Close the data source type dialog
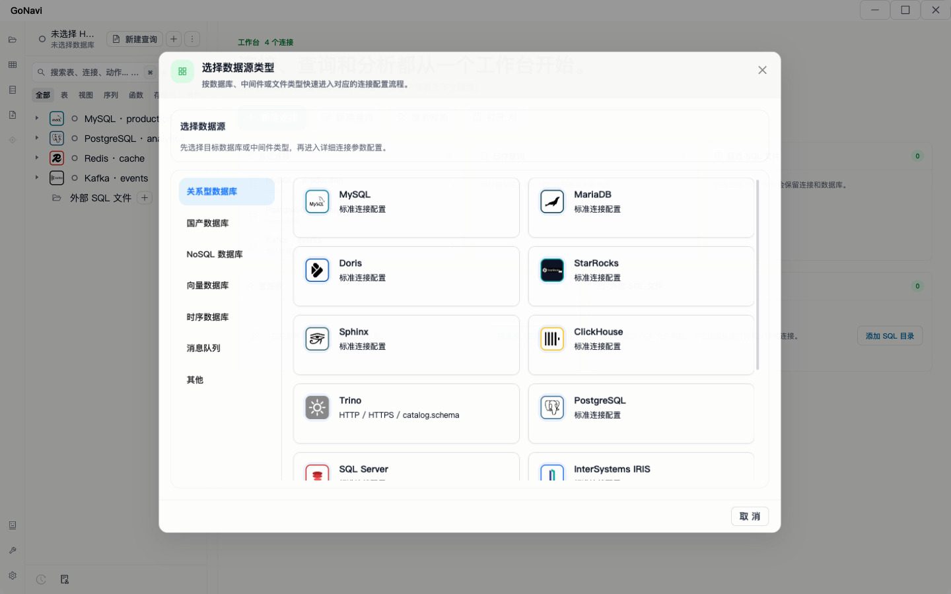The width and height of the screenshot is (951, 594). [x=762, y=70]
